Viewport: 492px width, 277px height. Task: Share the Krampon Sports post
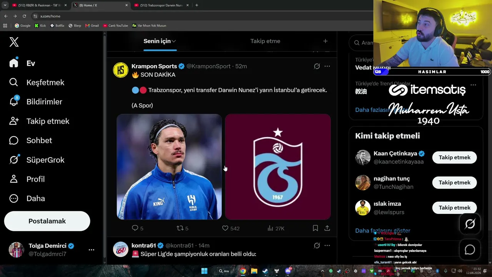[327, 228]
